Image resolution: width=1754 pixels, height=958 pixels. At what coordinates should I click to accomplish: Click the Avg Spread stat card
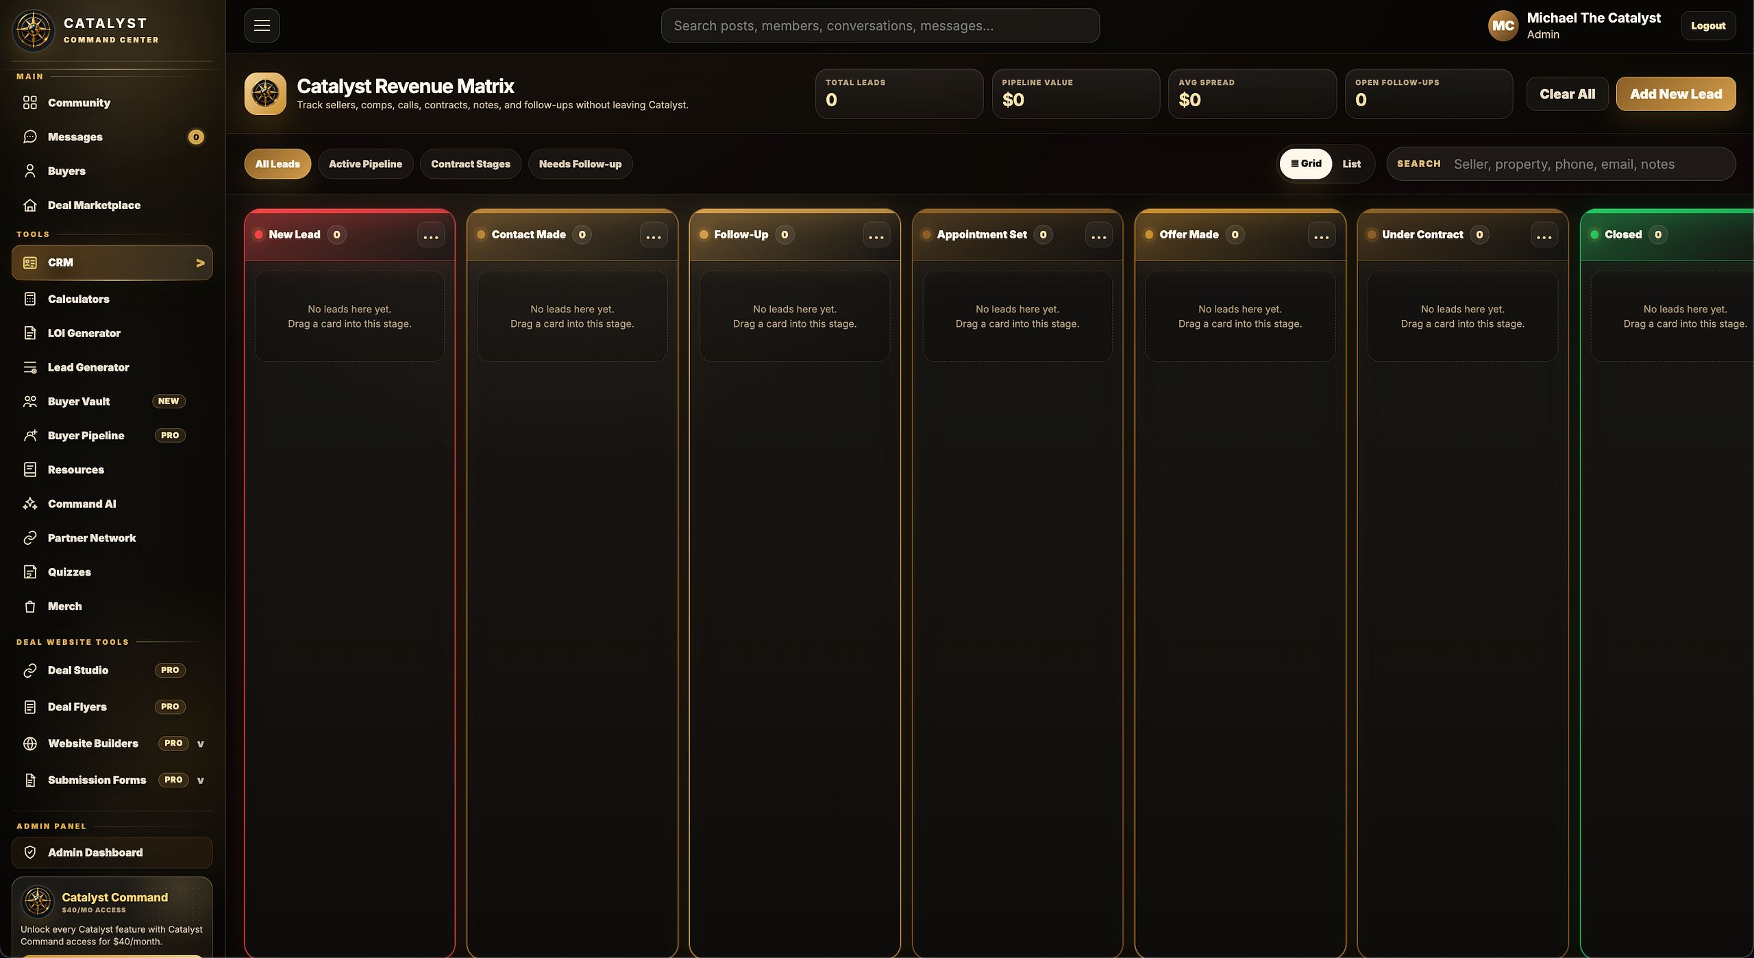pyautogui.click(x=1252, y=94)
